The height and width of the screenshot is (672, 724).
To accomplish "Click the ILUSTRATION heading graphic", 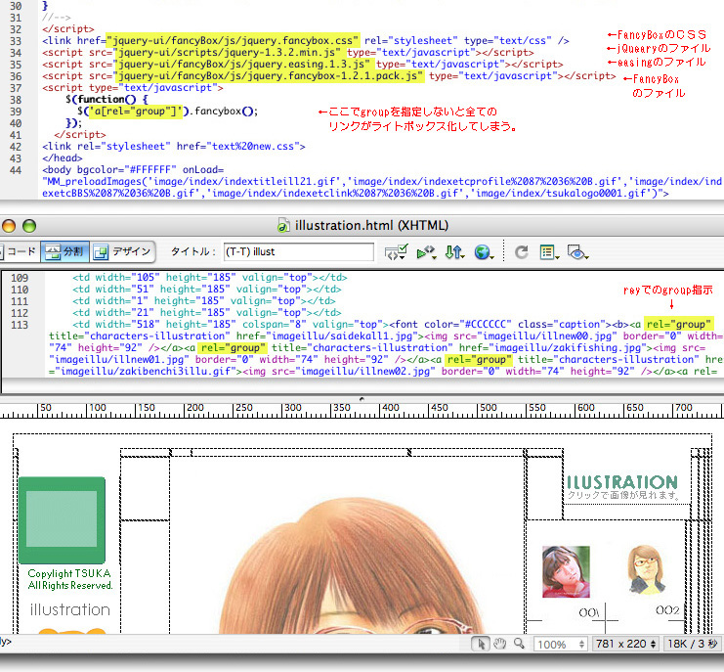I will 622,482.
